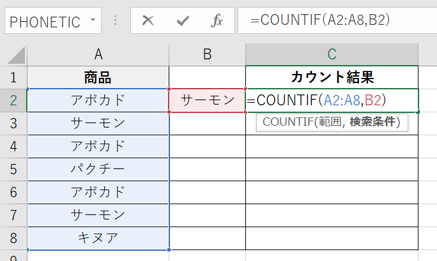Viewport: 437px width, 261px height.
Task: Select column A header
Action: (x=98, y=55)
